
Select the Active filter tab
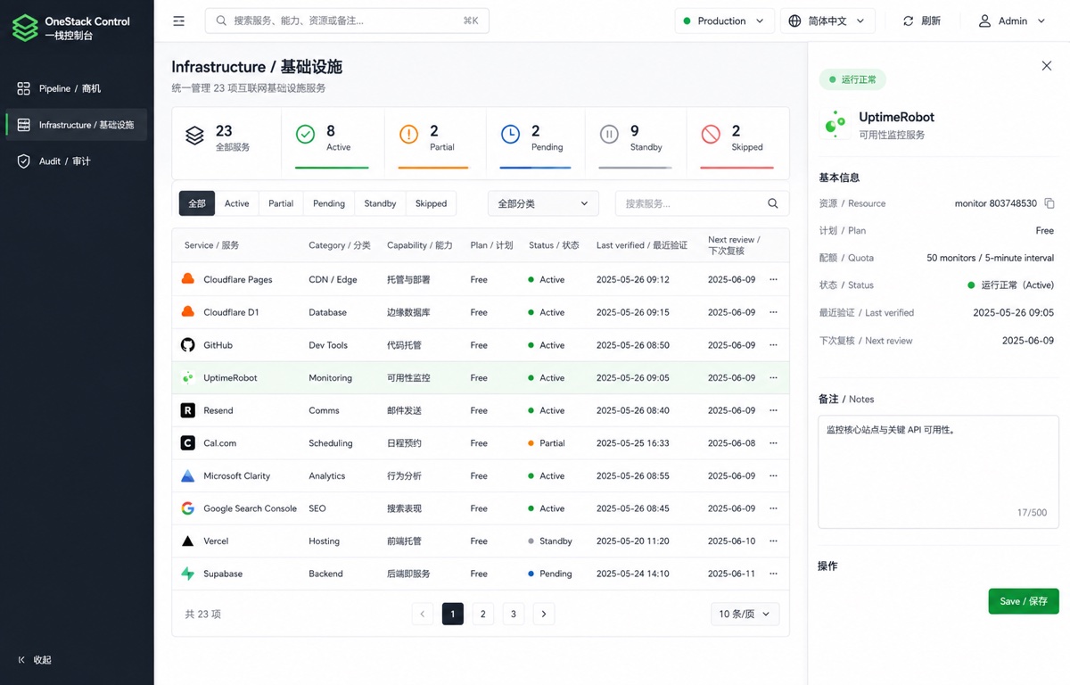(x=237, y=203)
